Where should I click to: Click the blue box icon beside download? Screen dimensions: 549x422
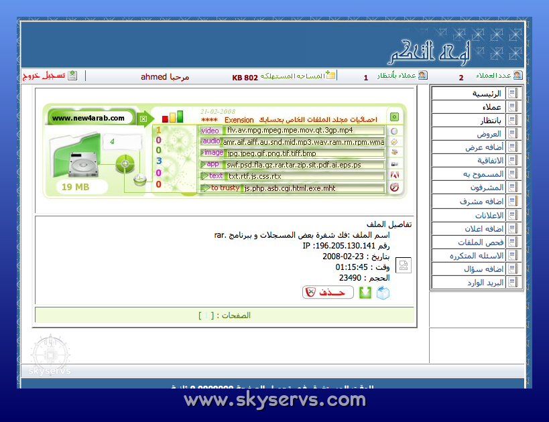pos(383,292)
